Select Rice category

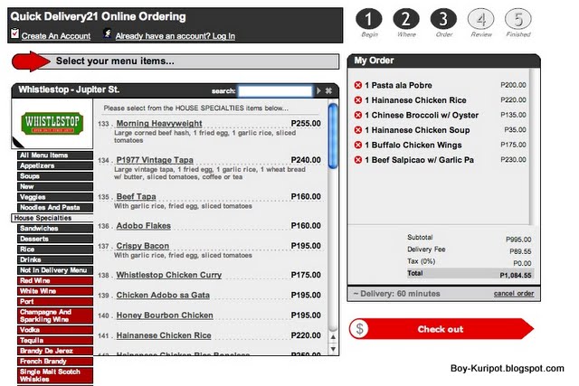pyautogui.click(x=55, y=249)
